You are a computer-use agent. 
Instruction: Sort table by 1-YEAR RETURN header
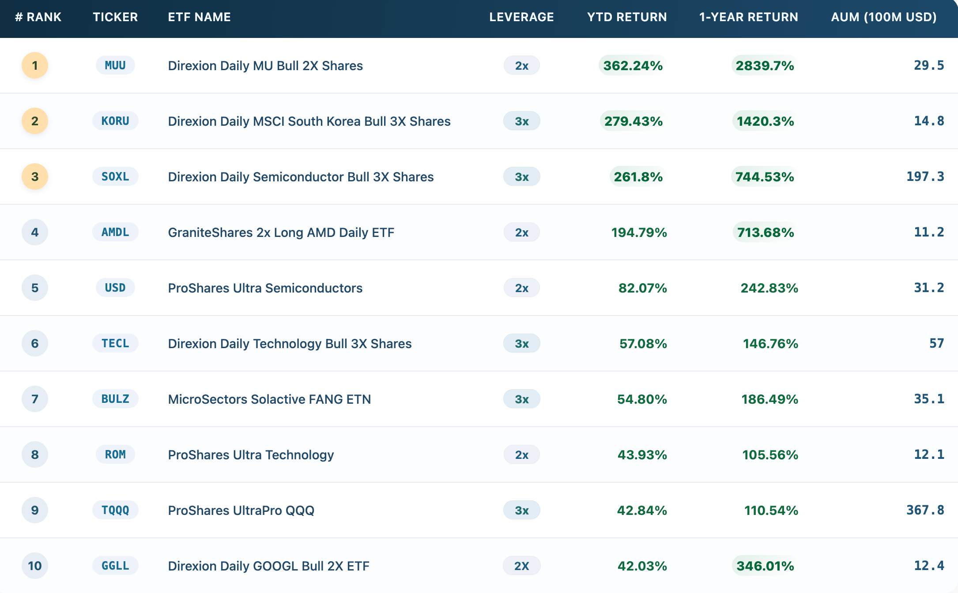pos(749,17)
